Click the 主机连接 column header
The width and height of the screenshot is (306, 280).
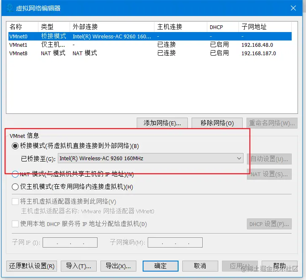pos(181,27)
